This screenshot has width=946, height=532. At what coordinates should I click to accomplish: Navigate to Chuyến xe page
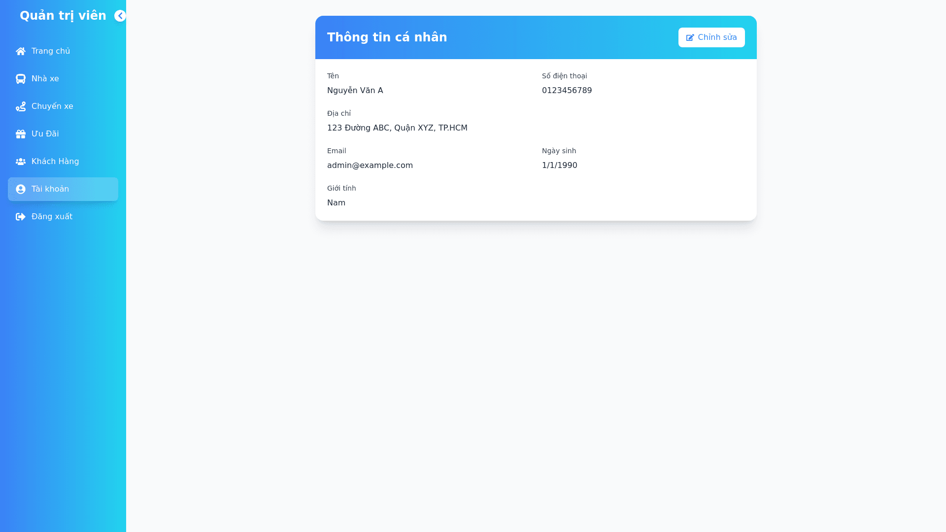(52, 106)
